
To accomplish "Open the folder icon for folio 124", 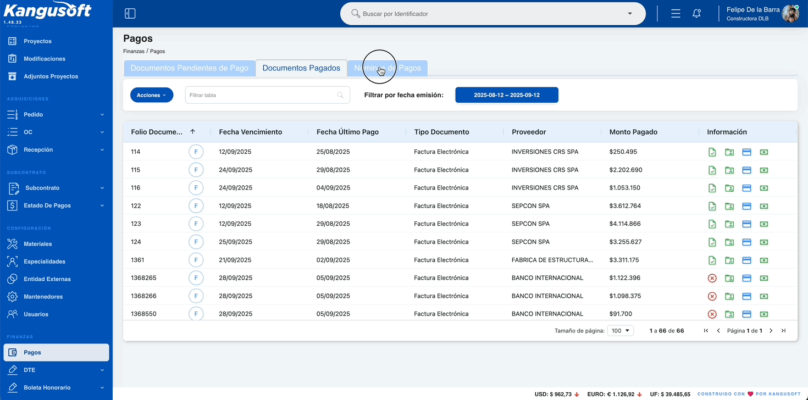I will point(729,242).
